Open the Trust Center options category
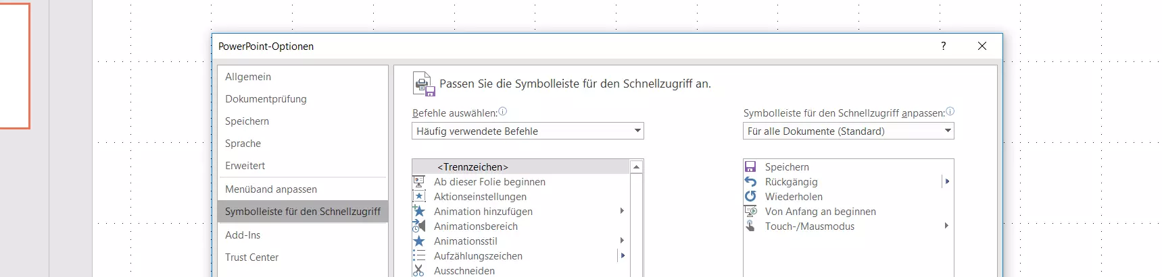 [303, 257]
